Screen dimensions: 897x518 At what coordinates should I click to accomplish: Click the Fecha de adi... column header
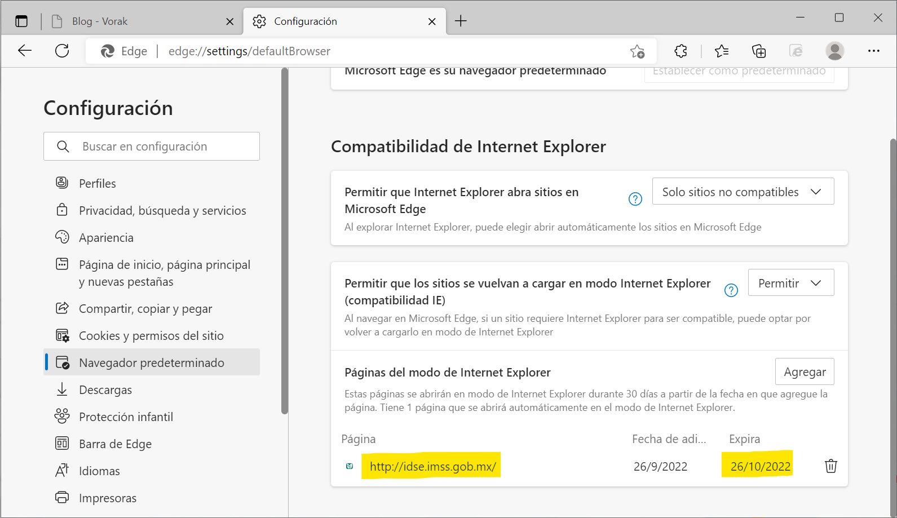(x=669, y=439)
